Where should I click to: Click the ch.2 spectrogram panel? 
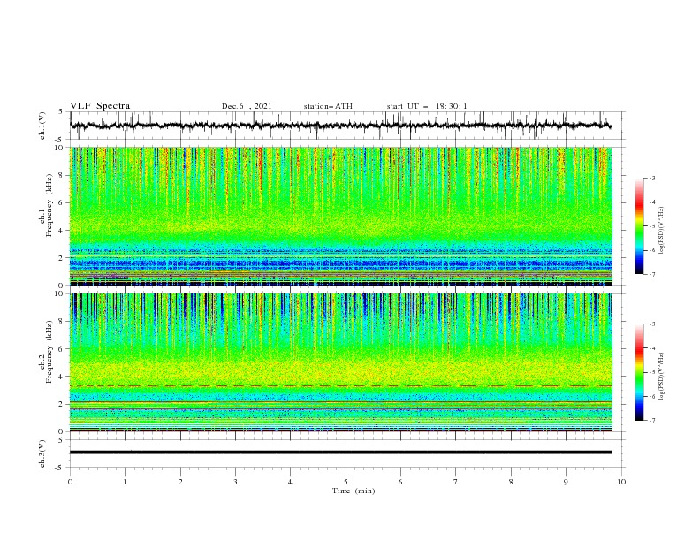tap(340, 362)
